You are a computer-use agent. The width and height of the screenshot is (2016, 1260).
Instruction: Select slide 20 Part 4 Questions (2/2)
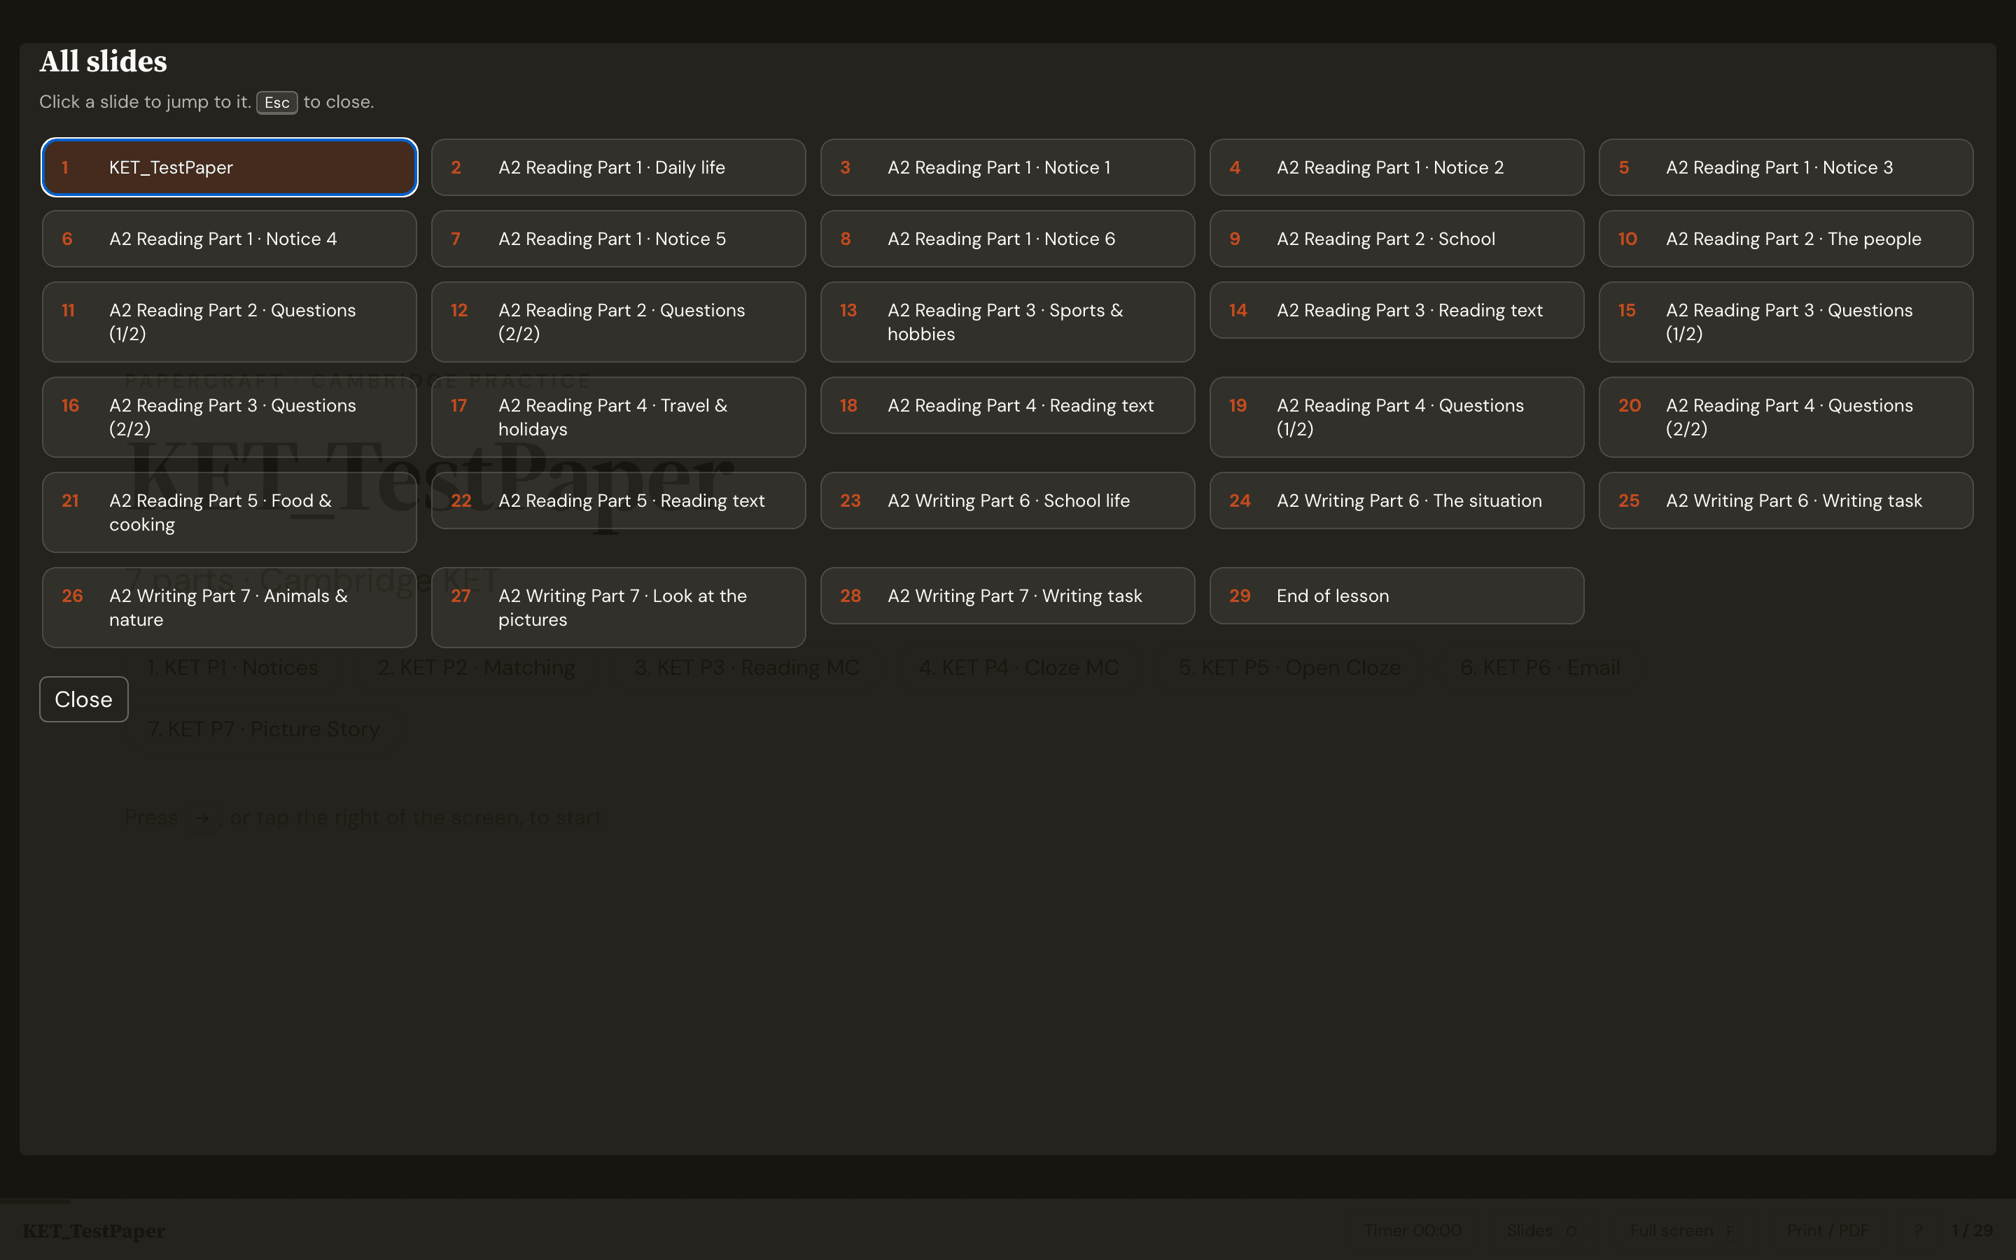[1785, 417]
